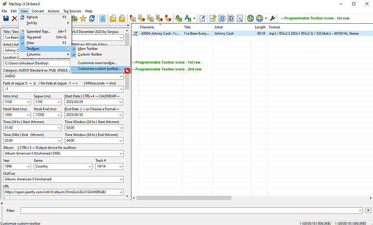This screenshot has height=225, width=373.
Task: Click the first of the two yellow folder playlist icons
Action: pyautogui.click(x=113, y=18)
